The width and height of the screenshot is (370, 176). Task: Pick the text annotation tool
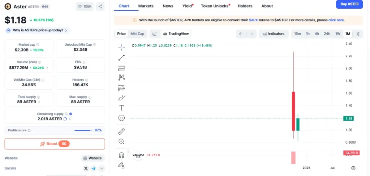point(121,108)
